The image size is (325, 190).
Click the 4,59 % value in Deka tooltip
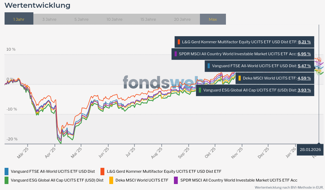304,78
